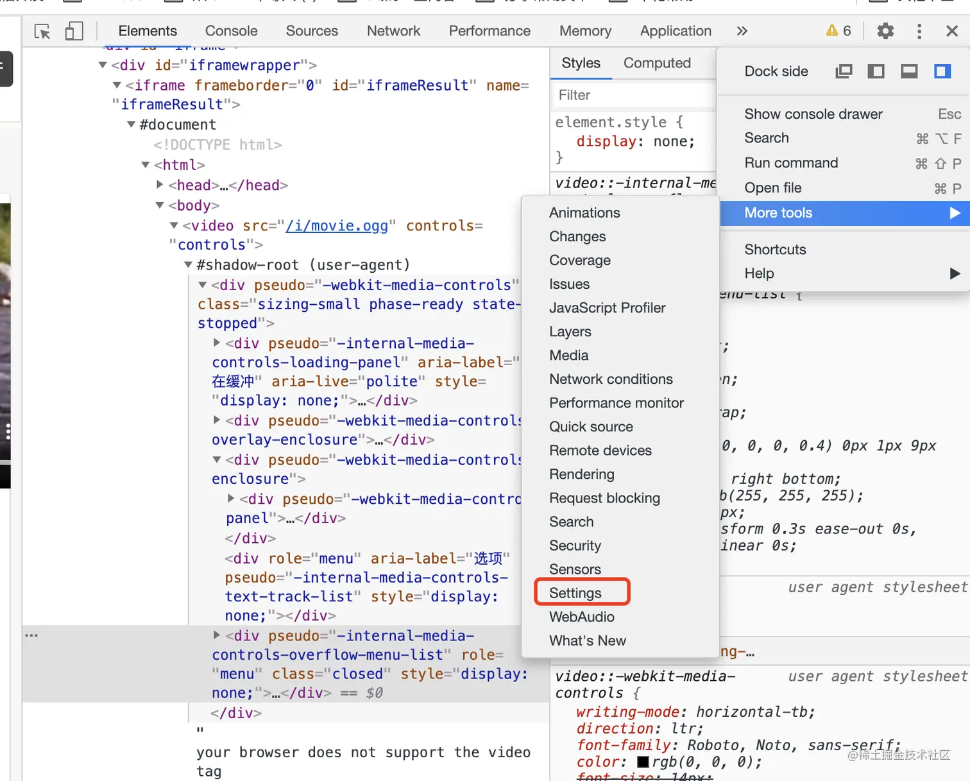This screenshot has height=781, width=970.
Task: Dock DevTools to the bottom
Action: click(909, 71)
